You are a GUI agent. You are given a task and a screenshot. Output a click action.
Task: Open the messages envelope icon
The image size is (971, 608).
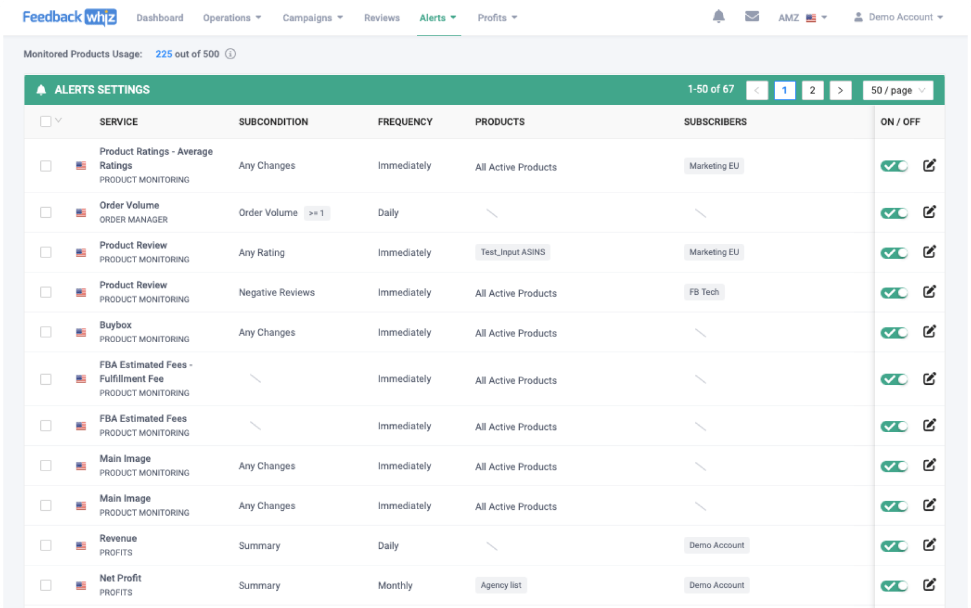(x=752, y=17)
